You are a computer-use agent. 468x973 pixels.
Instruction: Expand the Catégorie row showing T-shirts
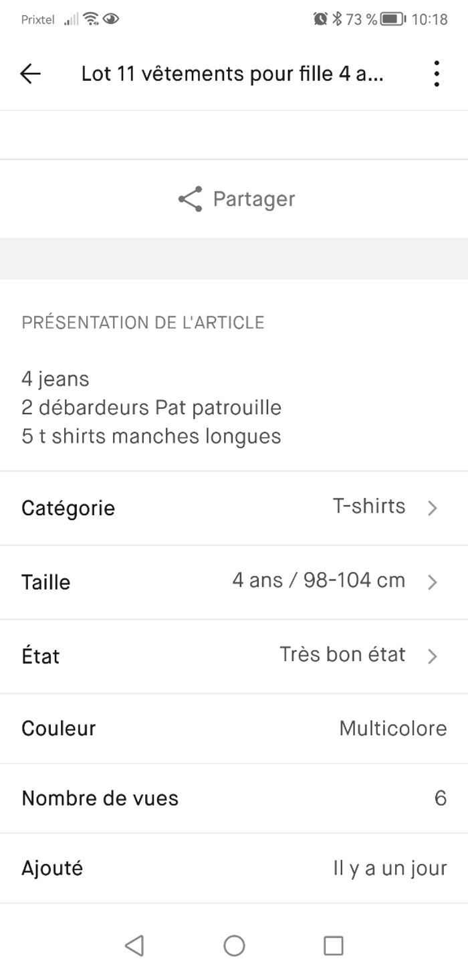pyautogui.click(x=234, y=507)
